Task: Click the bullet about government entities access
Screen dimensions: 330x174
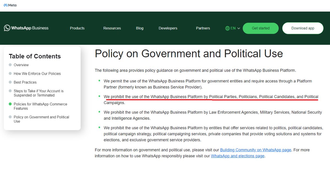Action: coord(208,84)
